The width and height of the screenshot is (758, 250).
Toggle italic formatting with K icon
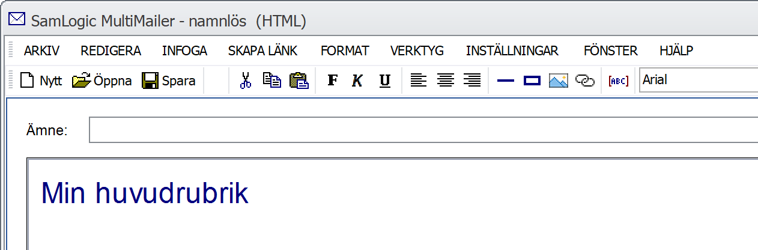(357, 81)
